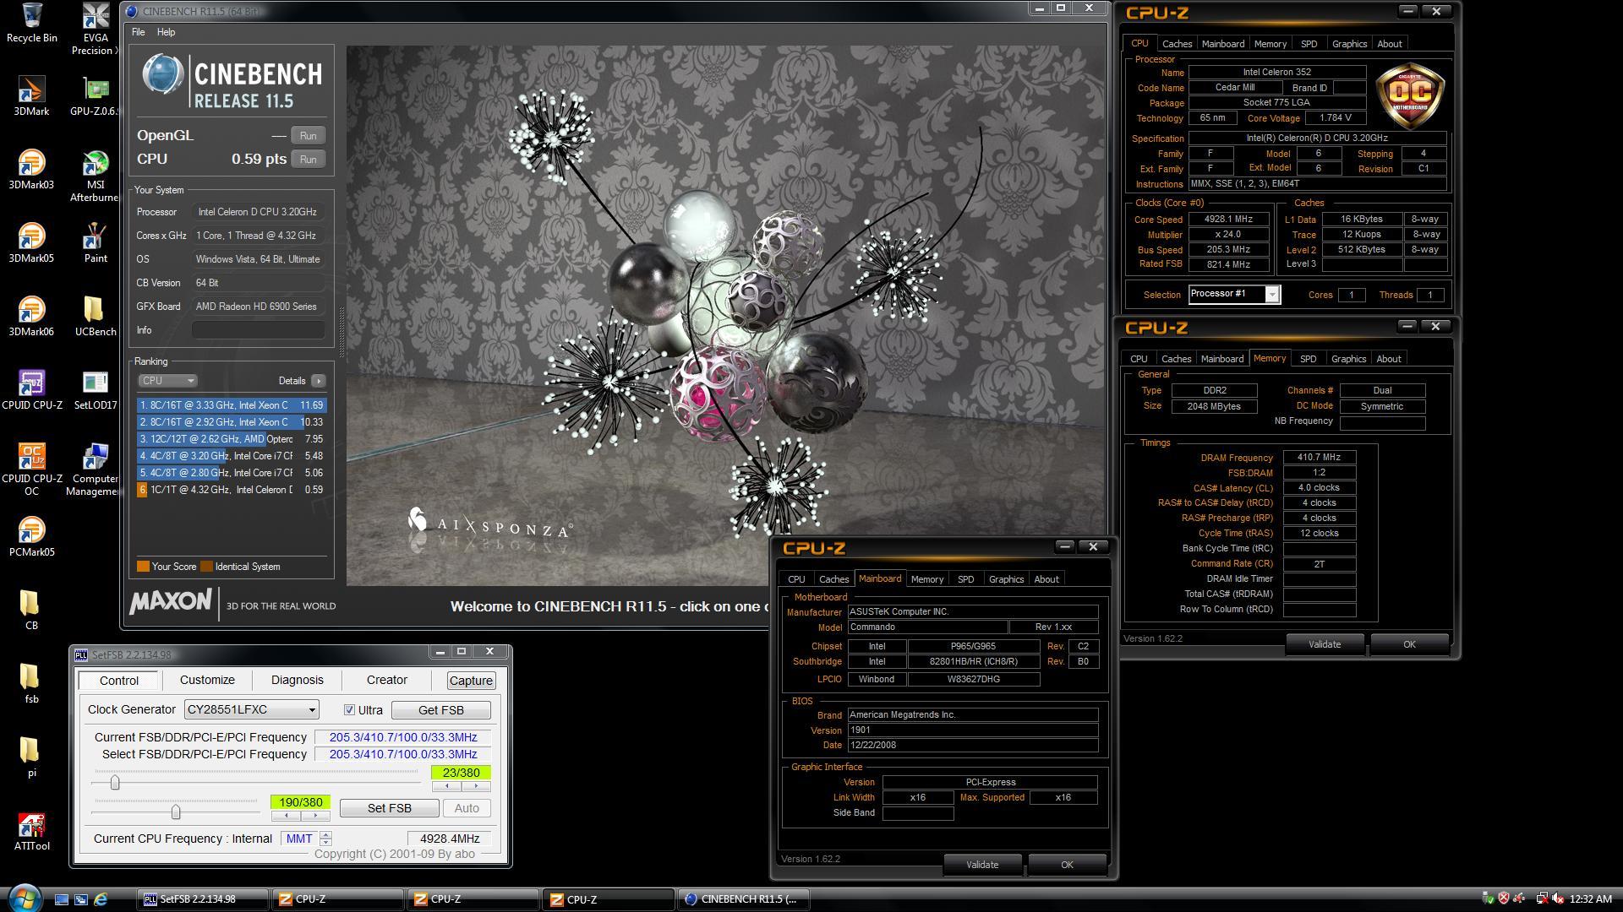Click OK in the CPU-Z Memory window
Viewport: 1623px width, 912px height.
tap(1409, 644)
